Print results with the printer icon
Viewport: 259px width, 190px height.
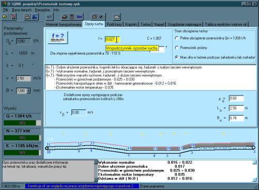coord(27,17)
